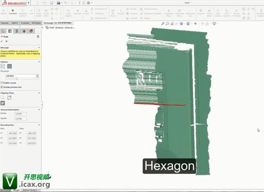This screenshot has height=192, width=264.
Task: Open the Display Style icon in view toolbar
Action: (188, 24)
